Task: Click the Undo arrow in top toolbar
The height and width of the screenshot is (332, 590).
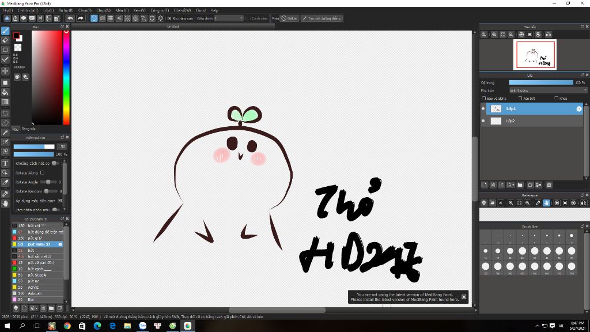Action: 70,18
